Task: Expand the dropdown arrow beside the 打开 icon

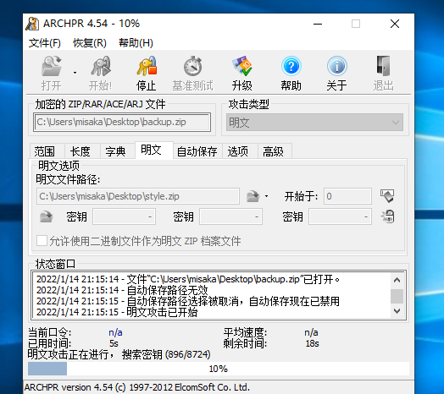Action: coord(75,73)
